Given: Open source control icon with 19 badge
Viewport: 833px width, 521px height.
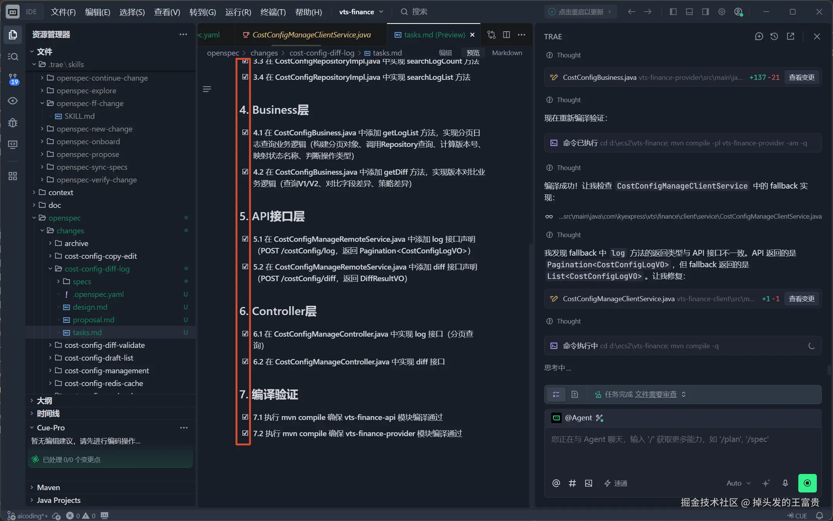Looking at the screenshot, I should tap(13, 79).
